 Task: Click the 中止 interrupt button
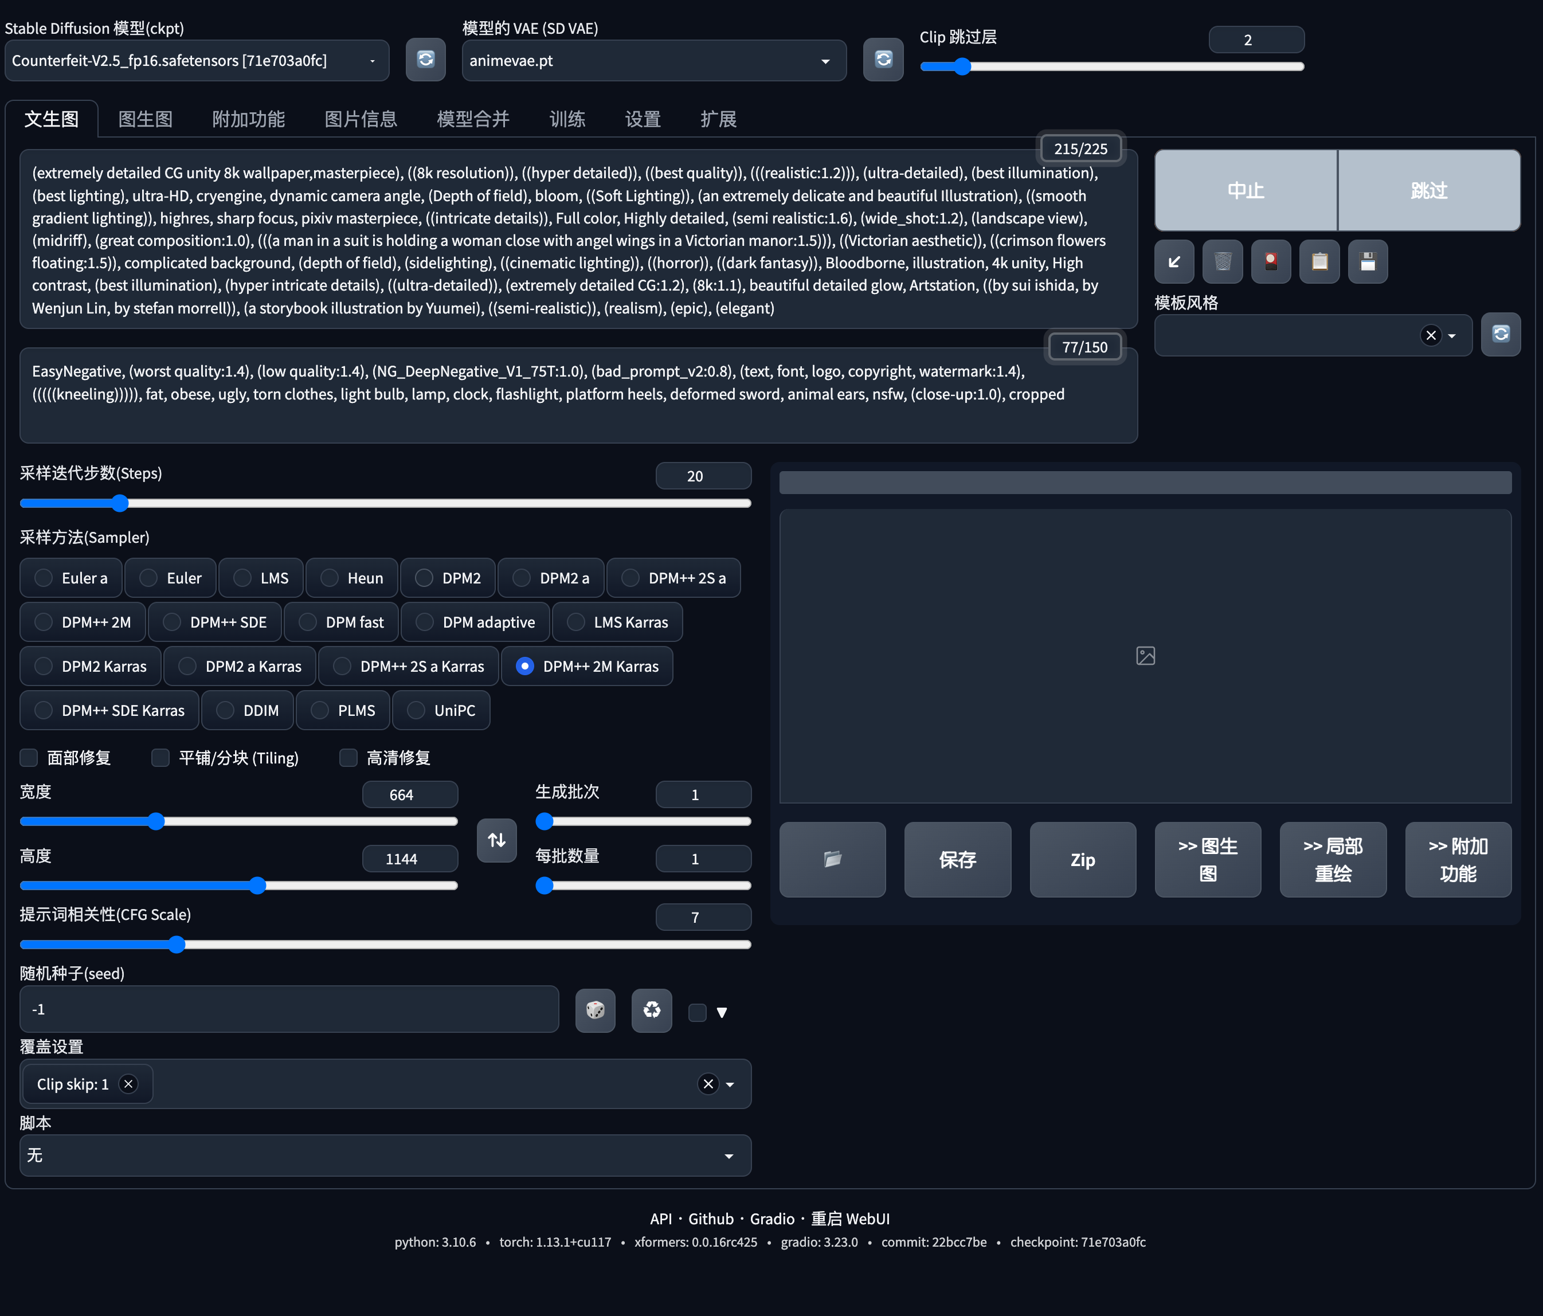[1246, 191]
